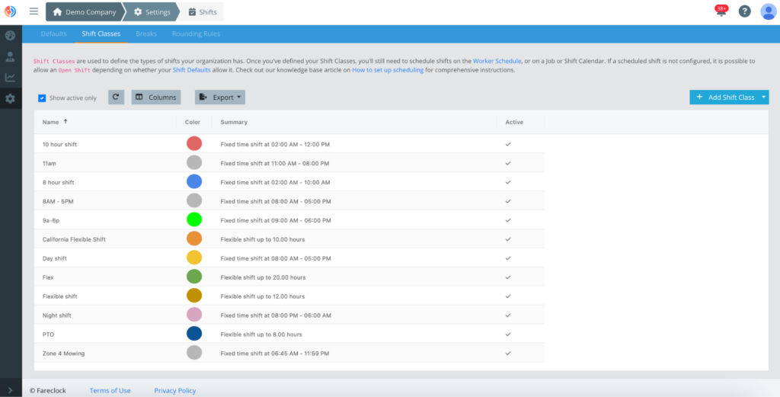The image size is (780, 397).
Task: Click the active checkmark for PTO
Action: tap(508, 334)
